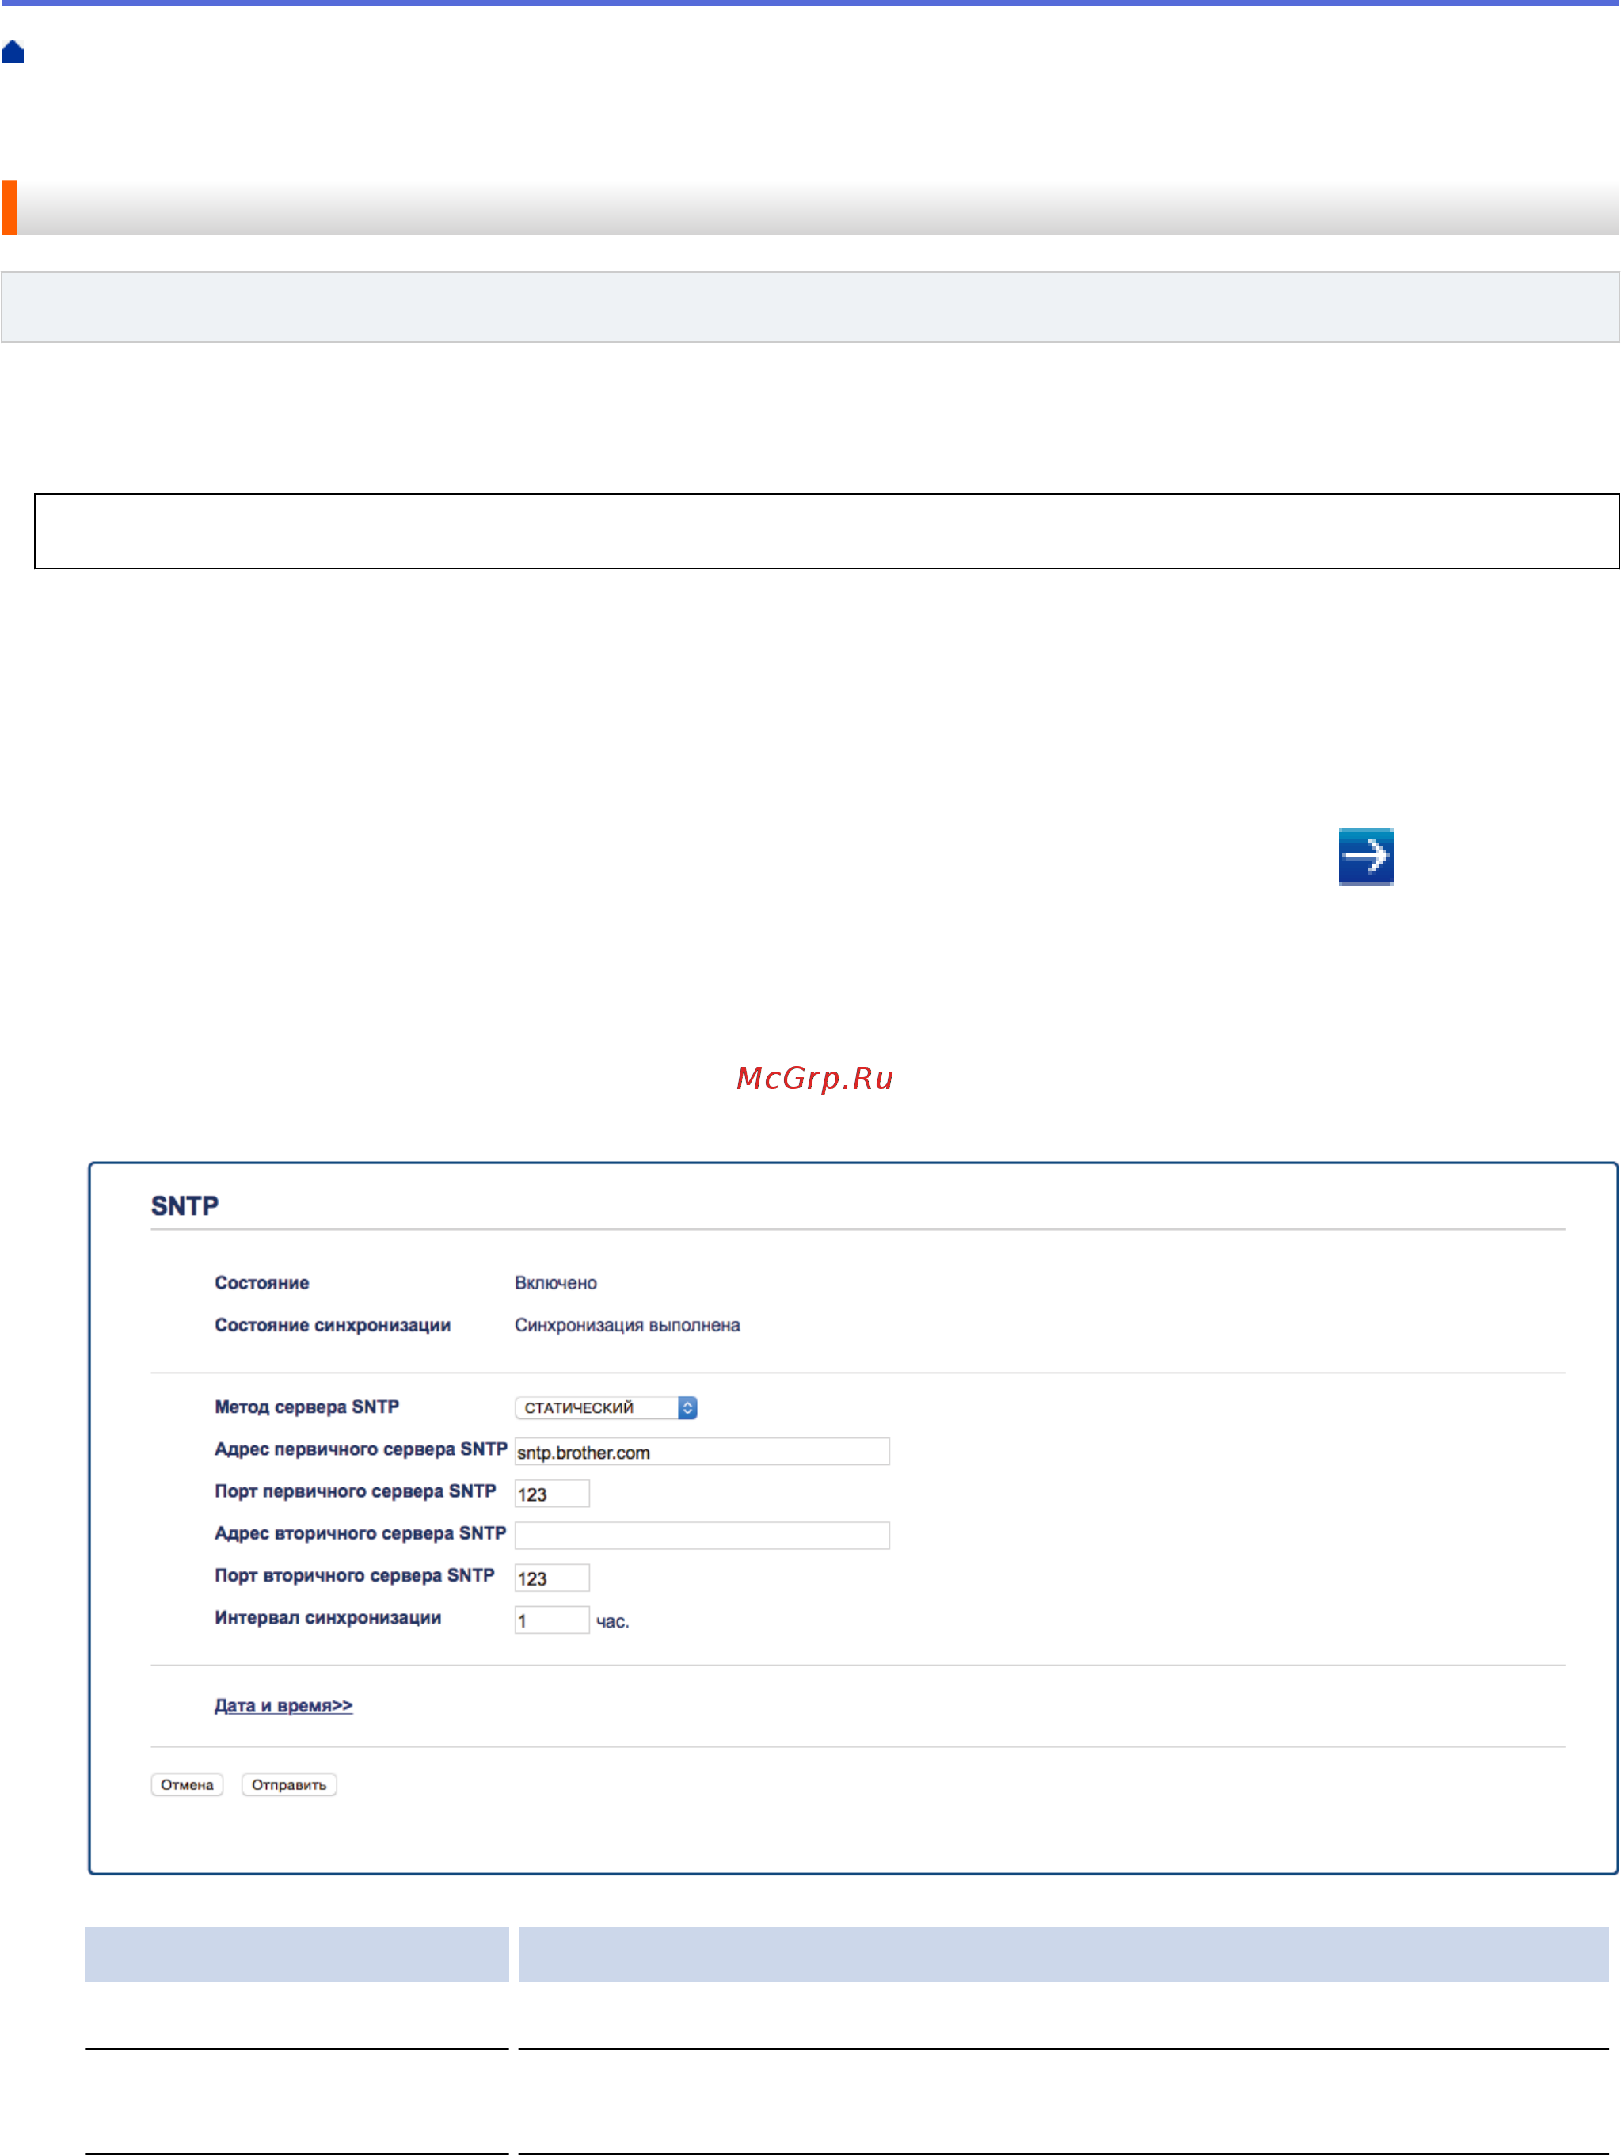Click the Синхронизация выполнена status text
This screenshot has height=2155, width=1621.
pyautogui.click(x=626, y=1325)
